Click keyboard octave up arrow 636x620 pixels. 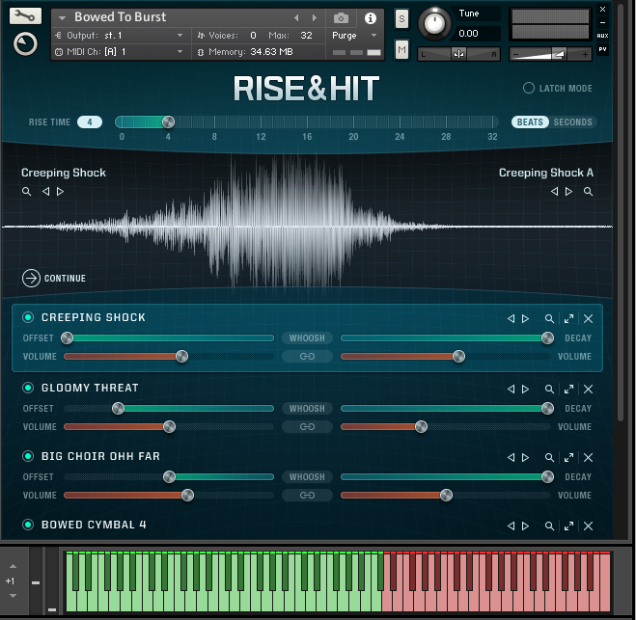[13, 566]
